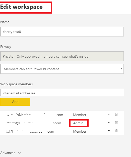Image resolution: width=131 pixels, height=157 pixels.
Task: Open role dropdown for bottom Member row
Action: (x=109, y=131)
